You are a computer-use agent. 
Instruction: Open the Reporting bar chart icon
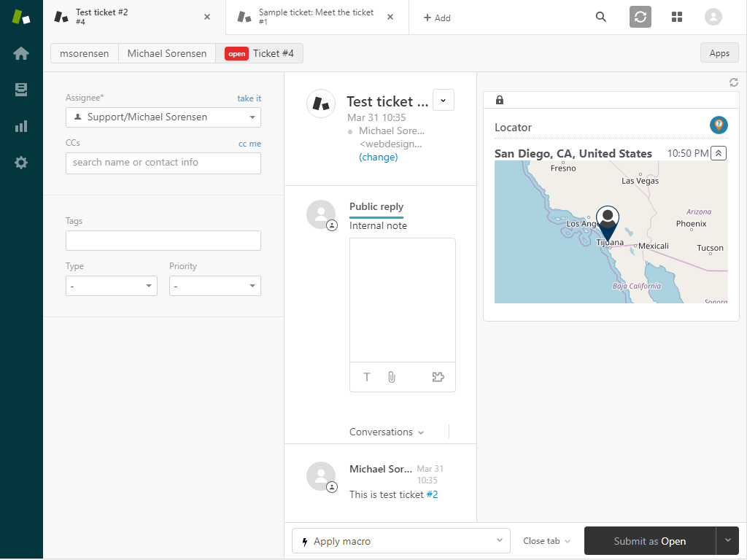pyautogui.click(x=21, y=126)
